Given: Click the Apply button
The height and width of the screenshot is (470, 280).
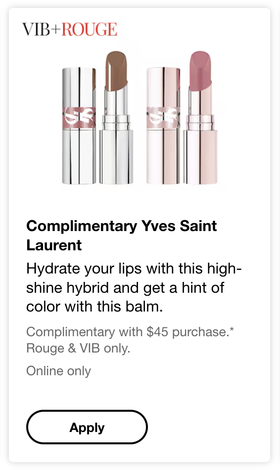Looking at the screenshot, I should (87, 427).
